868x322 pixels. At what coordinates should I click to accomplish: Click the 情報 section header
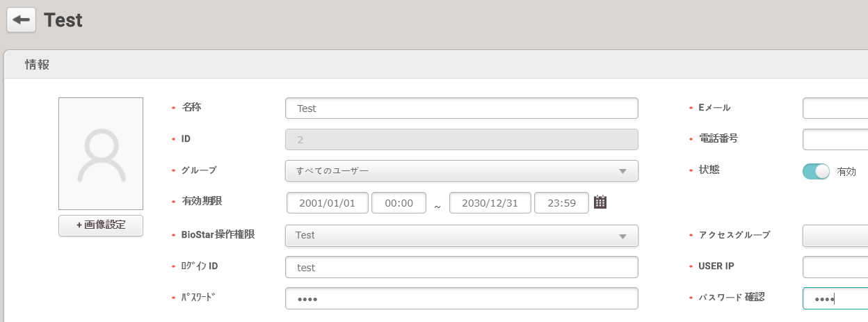pyautogui.click(x=38, y=65)
